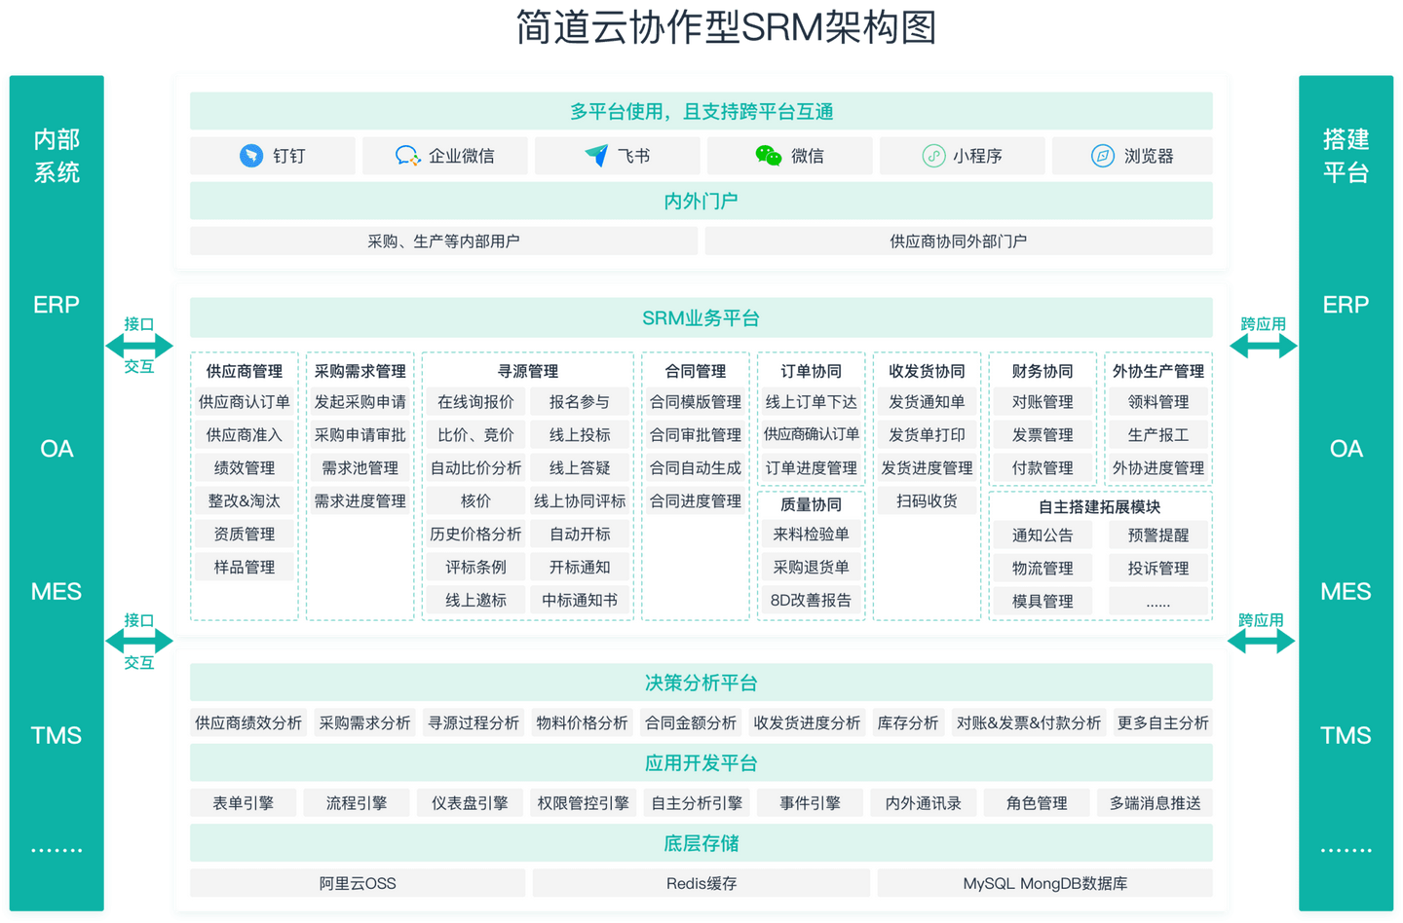Image resolution: width=1403 pixels, height=923 pixels.
Task: Click 供应商绩效分析 item
Action: pyautogui.click(x=248, y=723)
